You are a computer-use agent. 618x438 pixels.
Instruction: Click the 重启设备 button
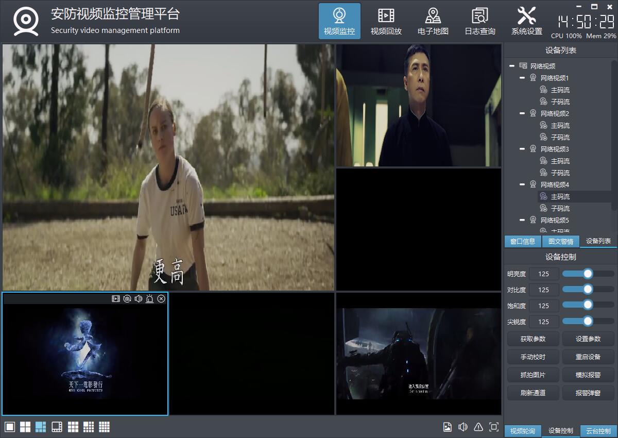click(x=588, y=357)
